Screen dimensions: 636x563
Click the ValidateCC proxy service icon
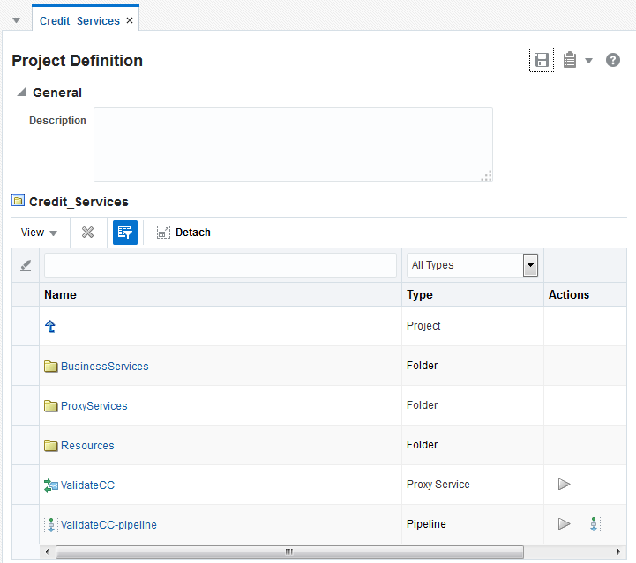50,485
